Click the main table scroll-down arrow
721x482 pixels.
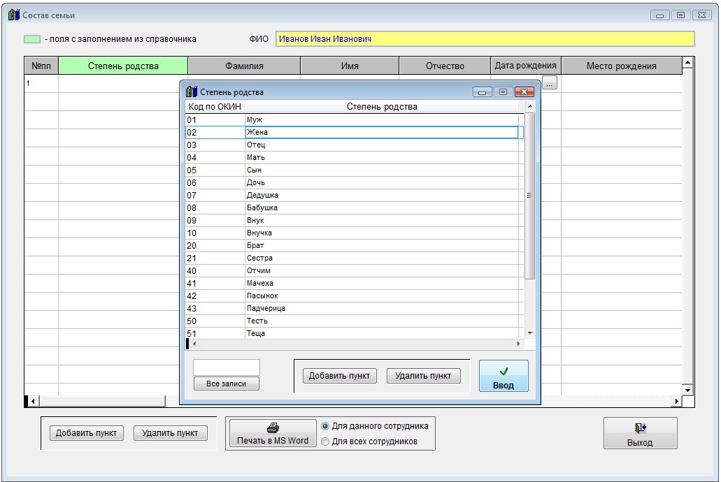tap(688, 390)
